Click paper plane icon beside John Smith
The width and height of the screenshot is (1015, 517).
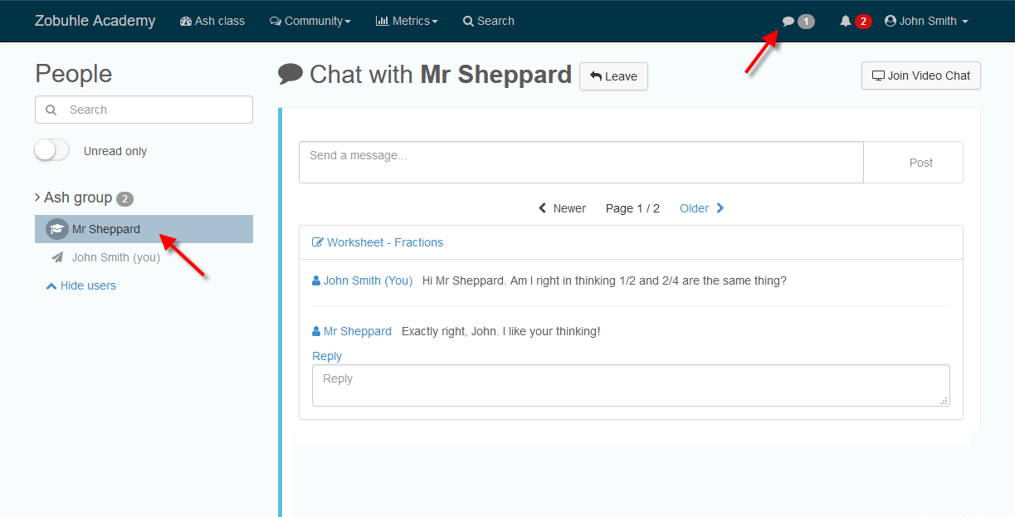coord(57,257)
